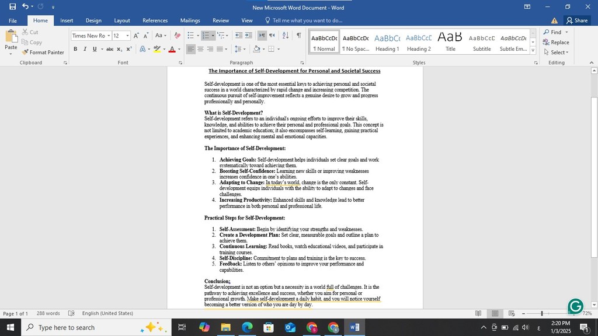Image resolution: width=598 pixels, height=336 pixels.
Task: Open the Review tab
Action: 221,20
